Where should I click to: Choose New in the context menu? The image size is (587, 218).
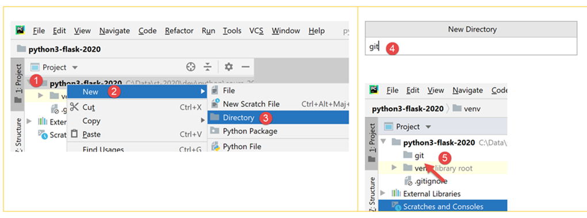(x=137, y=91)
